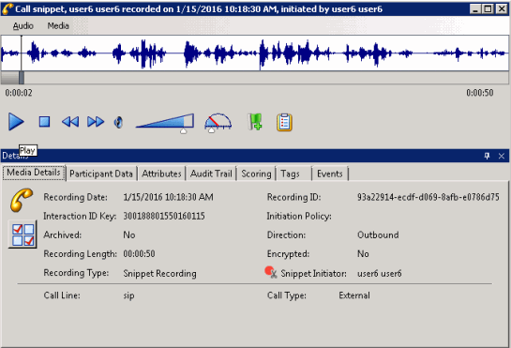The height and width of the screenshot is (348, 511).
Task: Switch to the Audit Trail tab
Action: [x=211, y=174]
